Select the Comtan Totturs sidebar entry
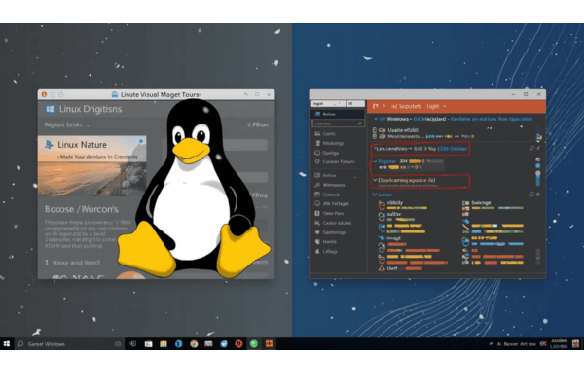The image size is (584, 389). click(334, 162)
